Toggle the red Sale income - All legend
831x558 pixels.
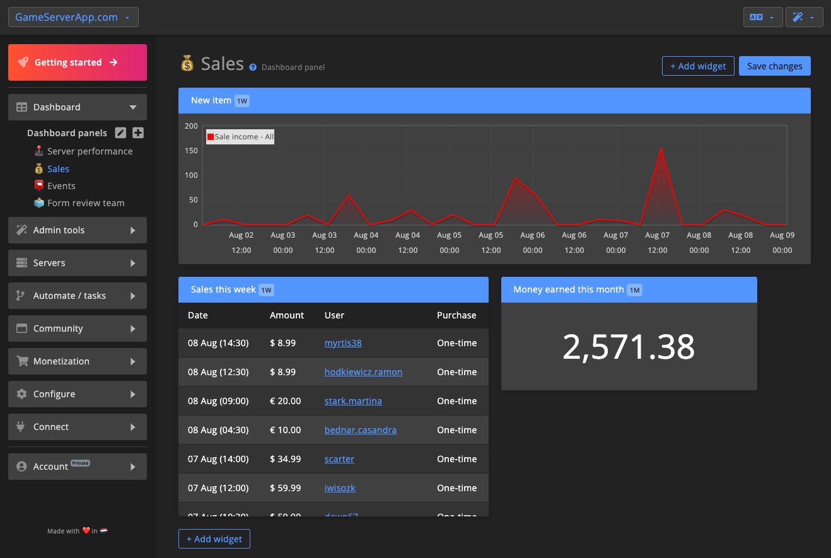click(240, 137)
